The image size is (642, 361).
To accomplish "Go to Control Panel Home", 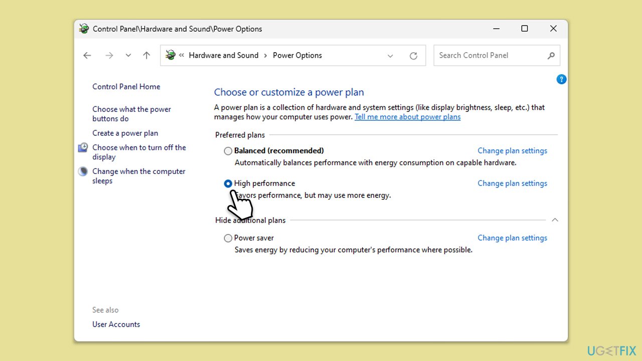I will (126, 87).
